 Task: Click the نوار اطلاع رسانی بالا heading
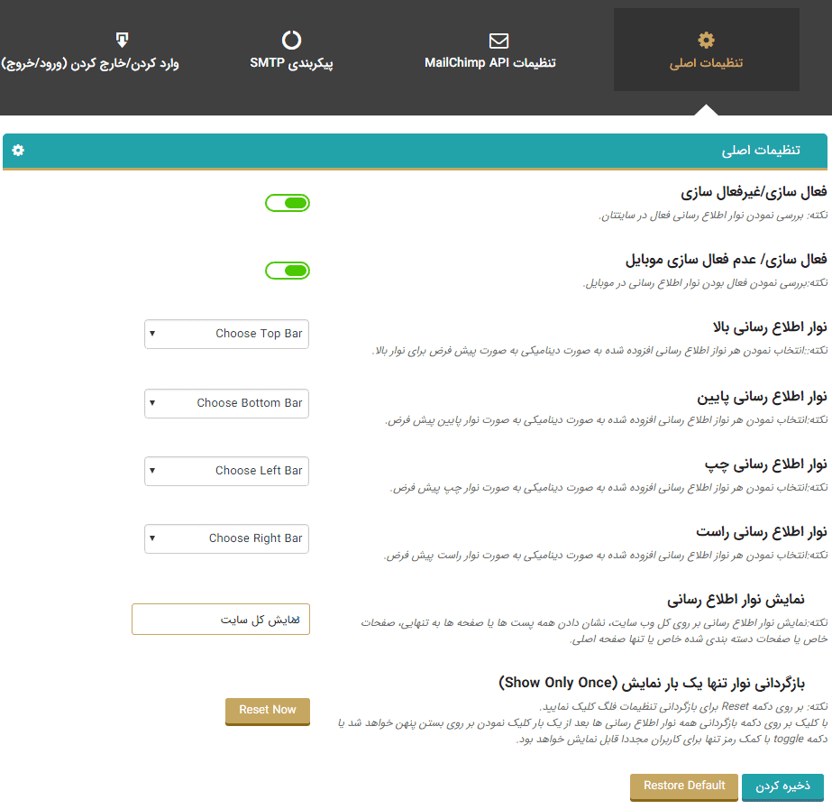(x=770, y=327)
